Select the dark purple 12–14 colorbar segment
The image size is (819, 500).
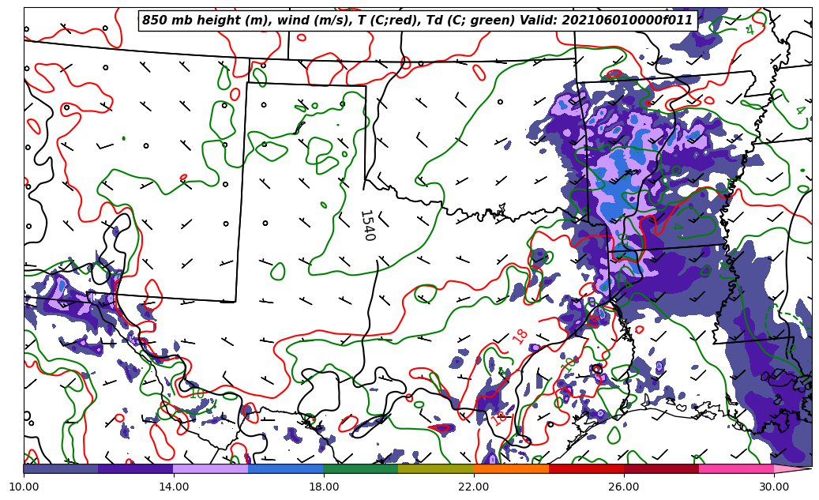136,468
